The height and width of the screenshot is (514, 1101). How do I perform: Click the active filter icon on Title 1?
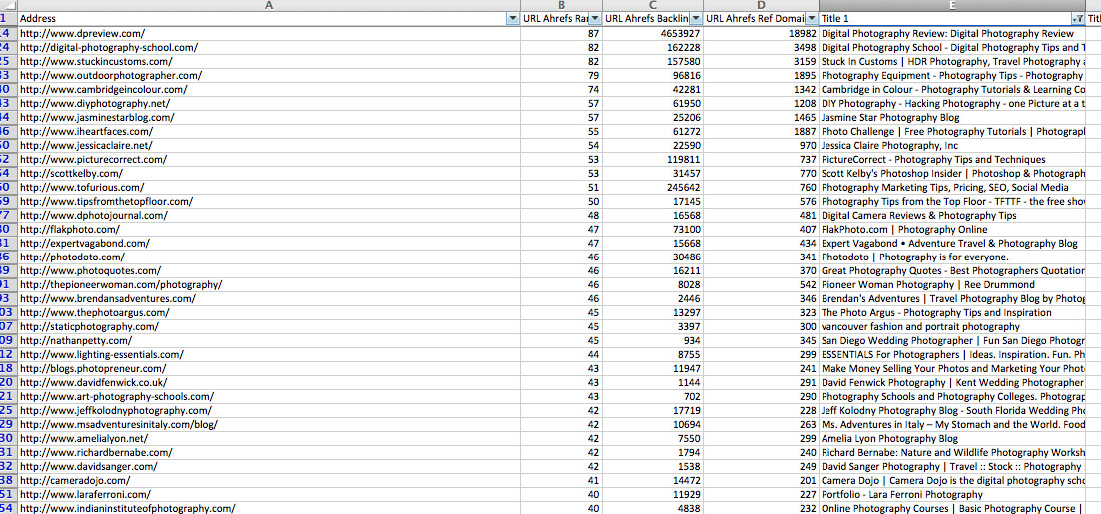point(1076,19)
